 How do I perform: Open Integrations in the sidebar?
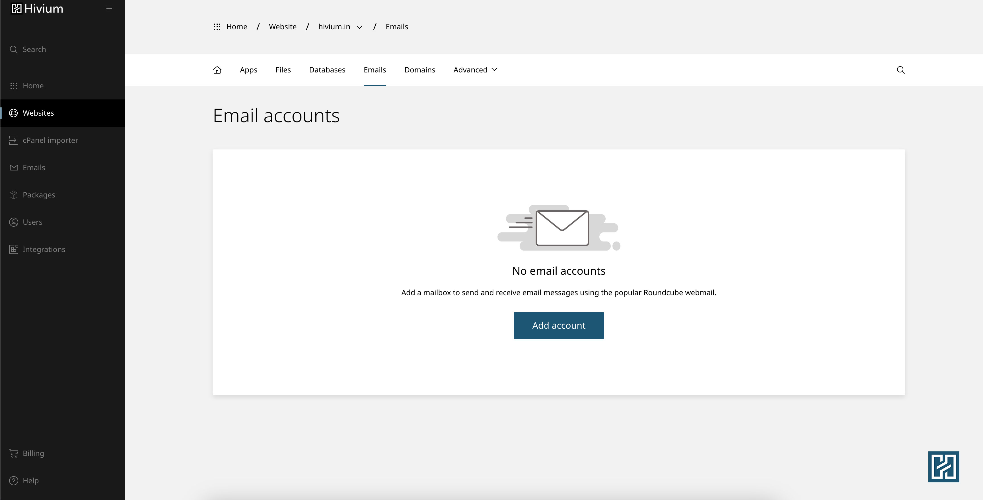click(44, 249)
